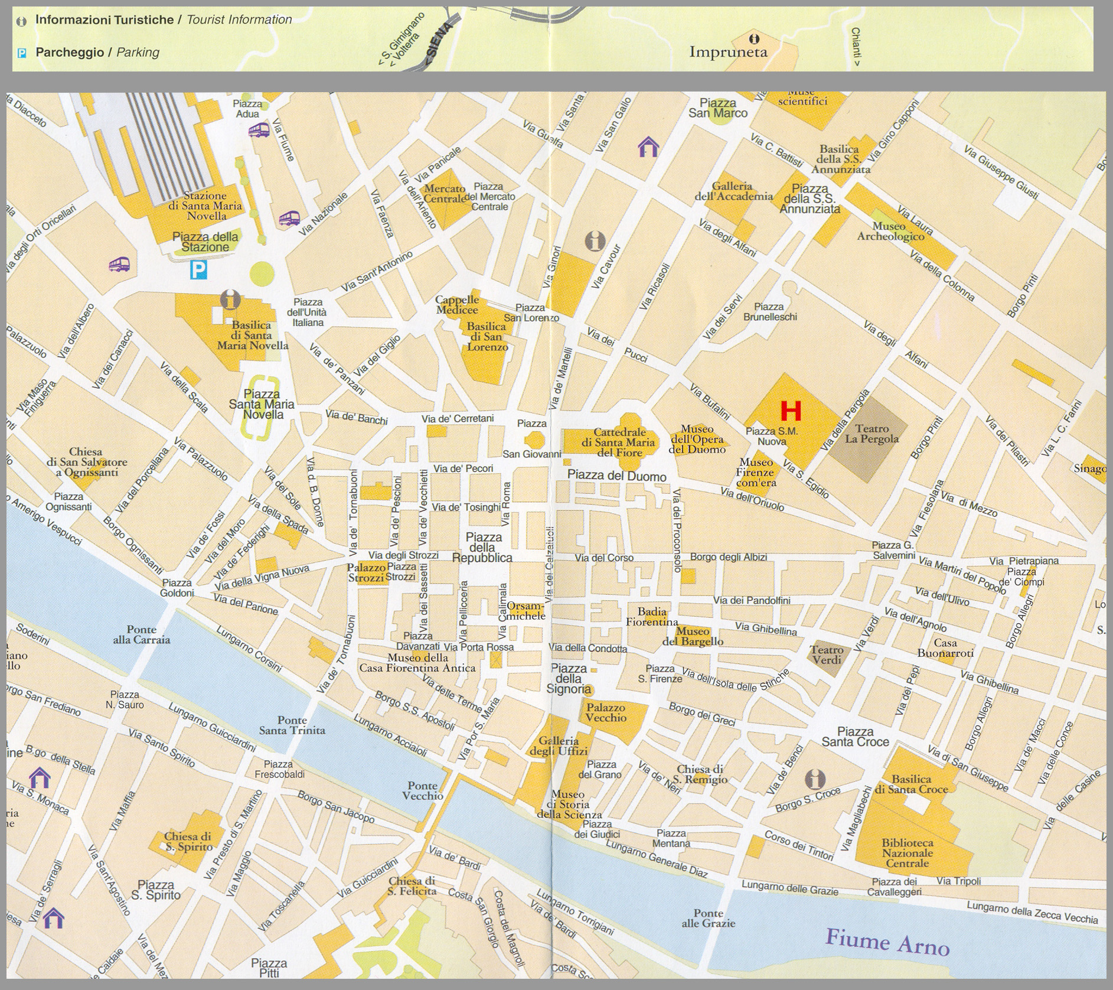Click the Piazza della Signoria label
This screenshot has height=990, width=1113.
[569, 678]
